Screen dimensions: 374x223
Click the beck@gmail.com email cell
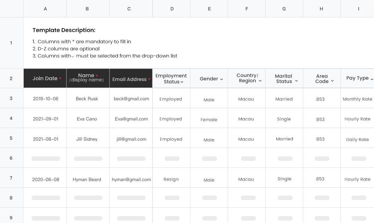tap(131, 99)
